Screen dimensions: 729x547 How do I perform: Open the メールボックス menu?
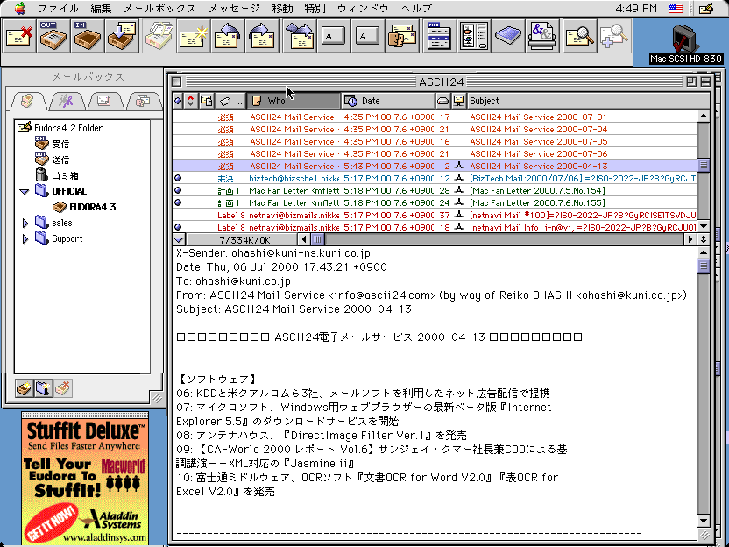160,9
